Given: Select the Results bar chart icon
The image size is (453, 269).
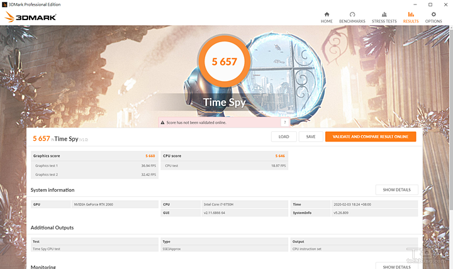Looking at the screenshot, I should (x=411, y=14).
